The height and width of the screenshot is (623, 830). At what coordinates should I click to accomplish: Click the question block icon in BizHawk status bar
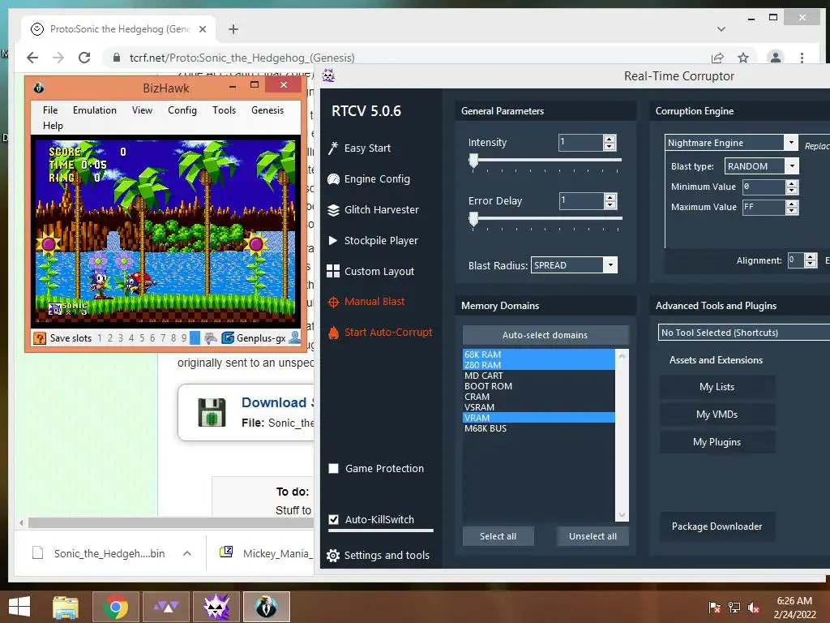40,338
